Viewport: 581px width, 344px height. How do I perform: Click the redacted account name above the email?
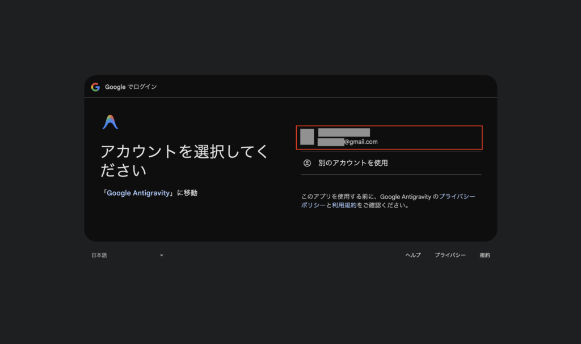point(344,132)
